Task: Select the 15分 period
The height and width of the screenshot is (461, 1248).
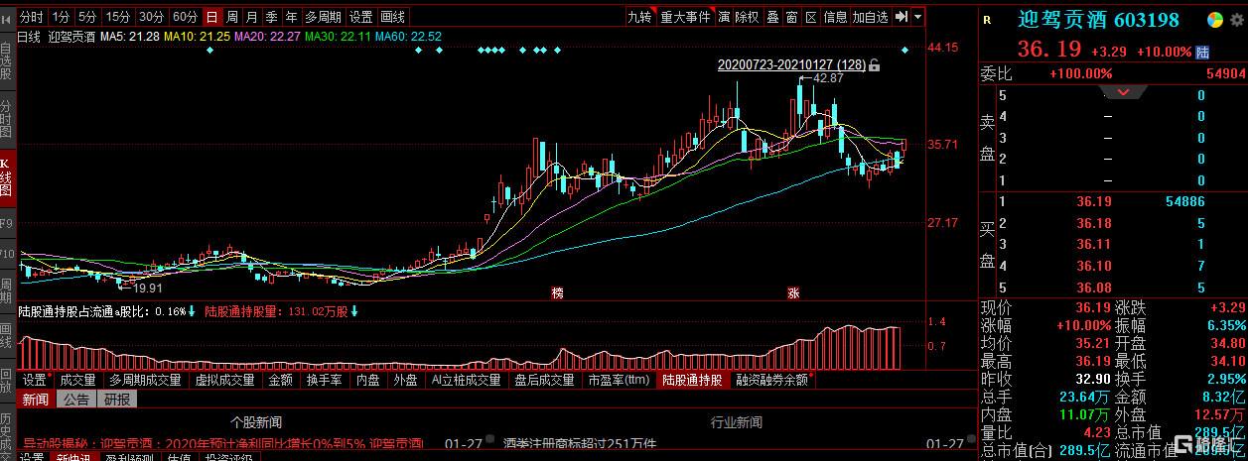Action: 118,17
